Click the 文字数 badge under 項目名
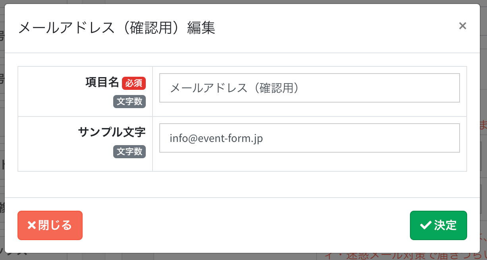The width and height of the screenshot is (487, 260). pos(129,101)
